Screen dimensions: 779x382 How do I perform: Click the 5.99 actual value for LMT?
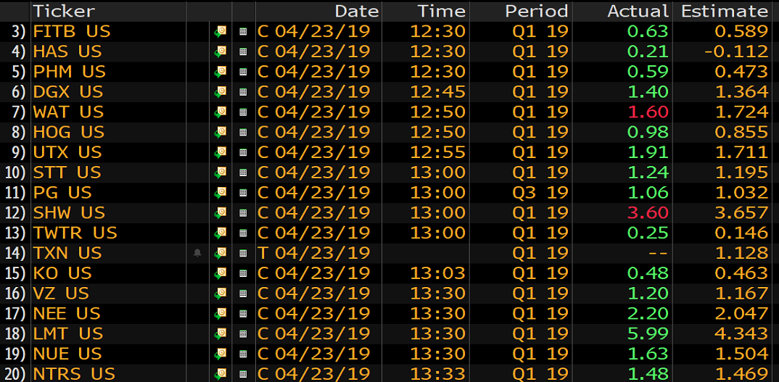[x=647, y=333]
